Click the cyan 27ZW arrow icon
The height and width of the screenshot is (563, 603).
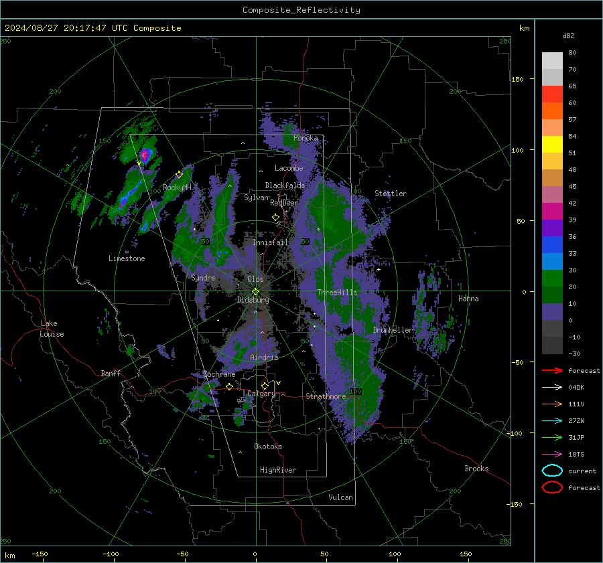click(x=552, y=421)
